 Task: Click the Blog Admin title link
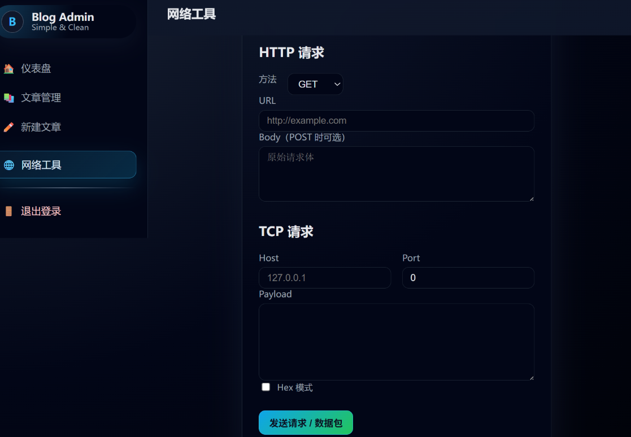(63, 17)
